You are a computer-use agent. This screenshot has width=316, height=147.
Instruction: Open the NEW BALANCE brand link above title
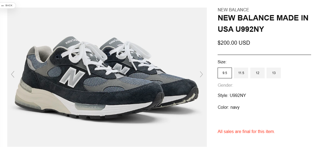(233, 10)
